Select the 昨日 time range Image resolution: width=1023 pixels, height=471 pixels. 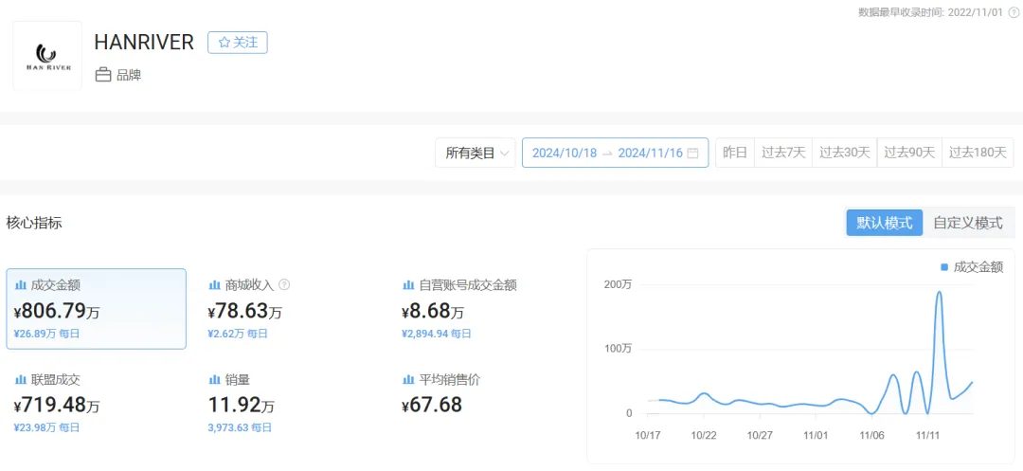pyautogui.click(x=735, y=154)
